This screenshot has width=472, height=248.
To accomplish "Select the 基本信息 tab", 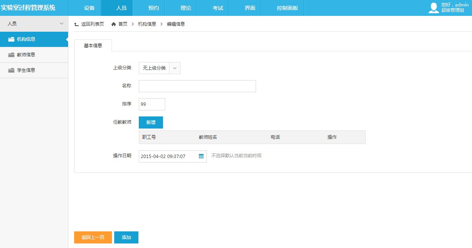I will [x=93, y=45].
